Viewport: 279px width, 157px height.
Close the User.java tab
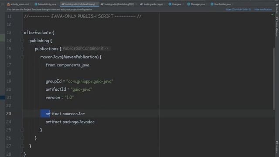(x=183, y=4)
